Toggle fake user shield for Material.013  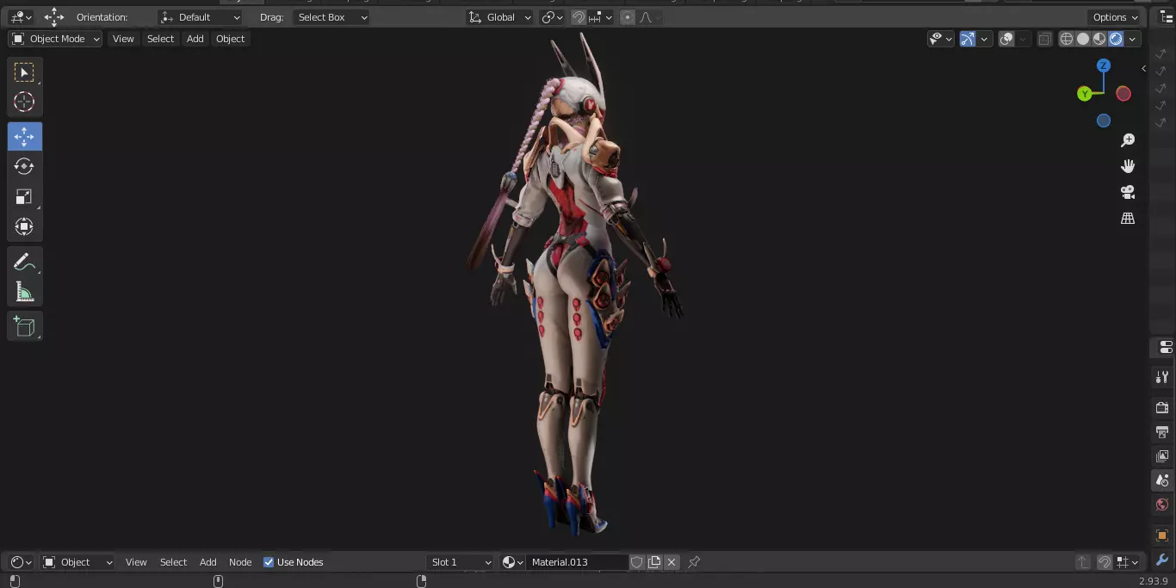[637, 562]
